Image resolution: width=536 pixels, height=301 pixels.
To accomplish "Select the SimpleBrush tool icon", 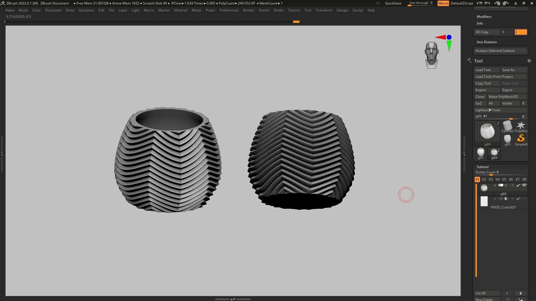I will (521, 140).
